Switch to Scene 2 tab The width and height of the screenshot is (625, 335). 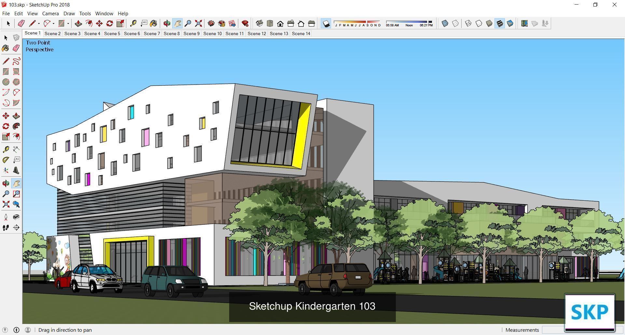[x=52, y=33]
